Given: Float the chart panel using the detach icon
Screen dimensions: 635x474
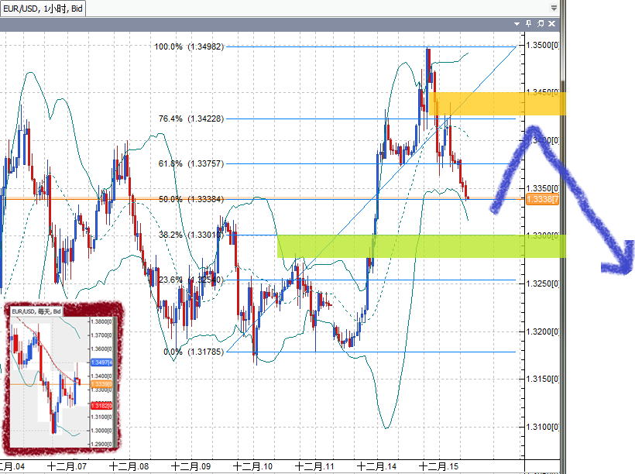Looking at the screenshot, I should [x=541, y=23].
